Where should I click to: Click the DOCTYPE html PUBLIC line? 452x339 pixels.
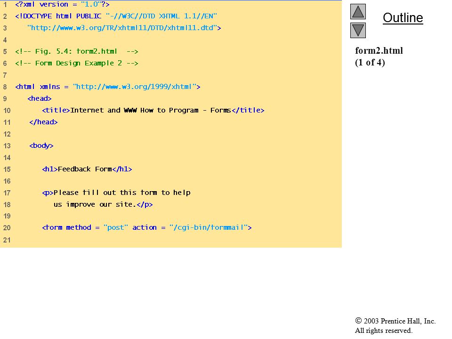point(116,16)
